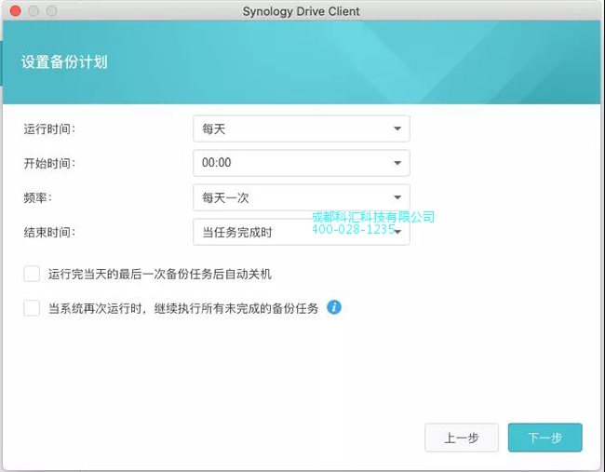The width and height of the screenshot is (605, 472).
Task: Expand the 频率 dropdown showing 每天一次
Action: [302, 197]
